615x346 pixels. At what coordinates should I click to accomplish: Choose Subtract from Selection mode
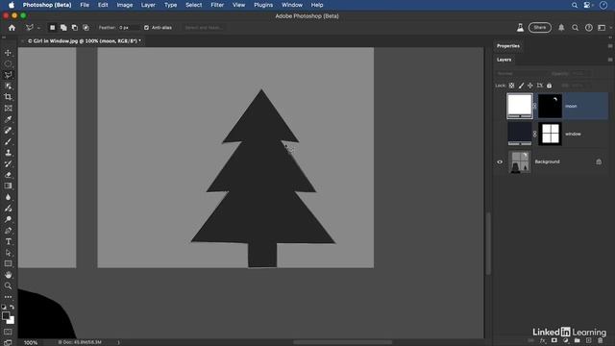click(x=75, y=28)
